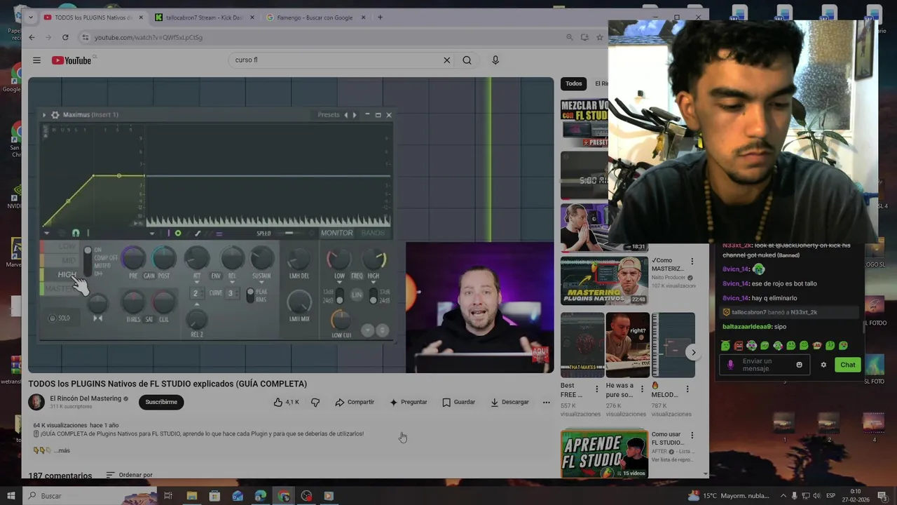
Task: Open the Maximus plugin options arrow
Action: click(x=43, y=115)
